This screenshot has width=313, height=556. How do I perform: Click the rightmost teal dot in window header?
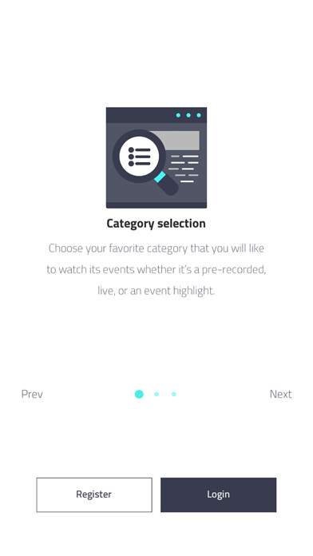(199, 115)
